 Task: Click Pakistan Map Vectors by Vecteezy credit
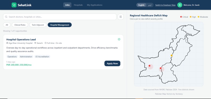click(169, 94)
